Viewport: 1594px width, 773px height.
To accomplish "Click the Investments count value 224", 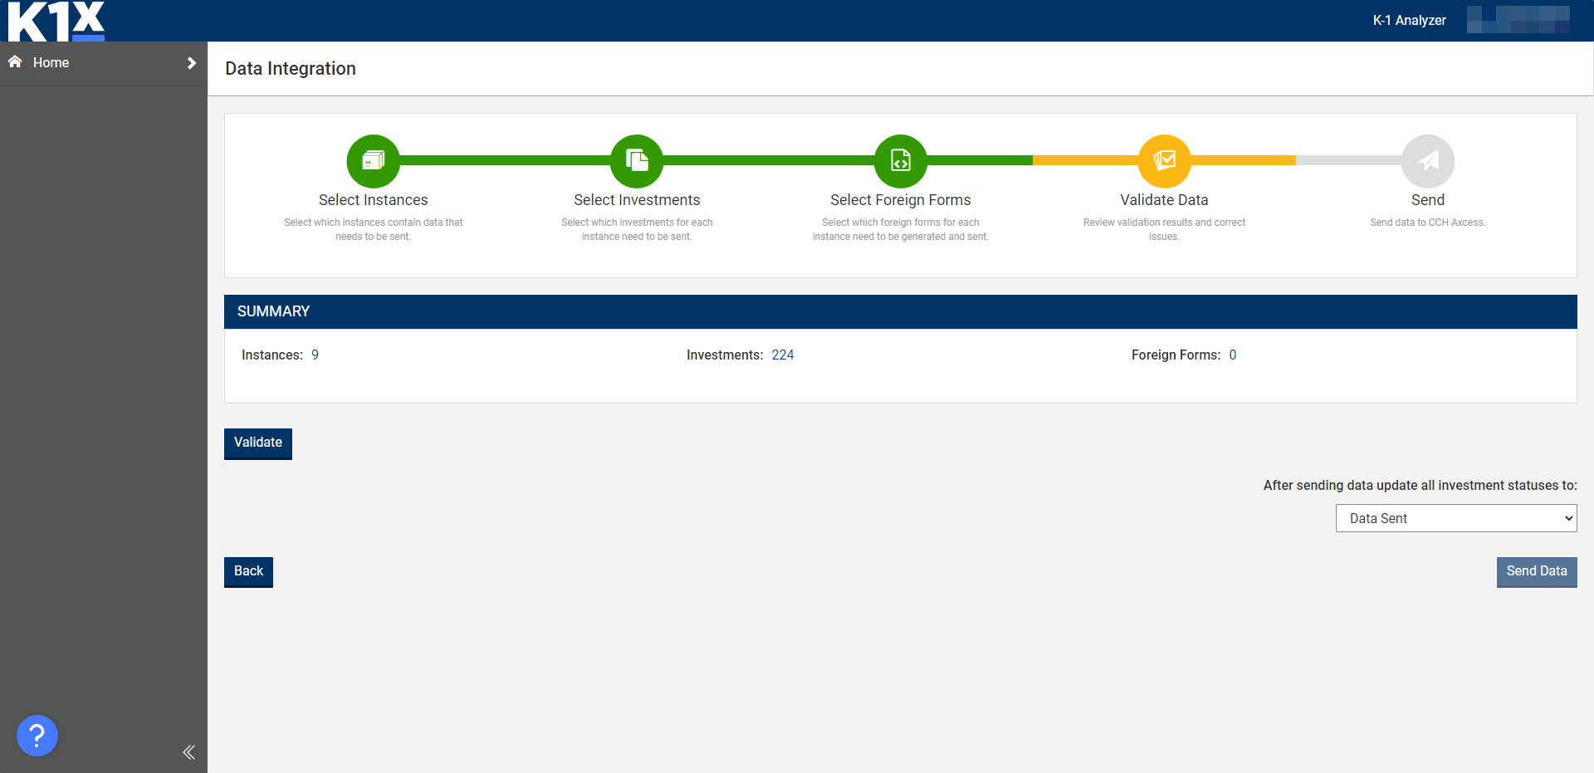I will click(782, 355).
